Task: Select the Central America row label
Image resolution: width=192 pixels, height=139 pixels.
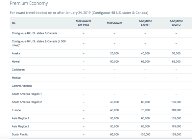Action: coord(22,86)
